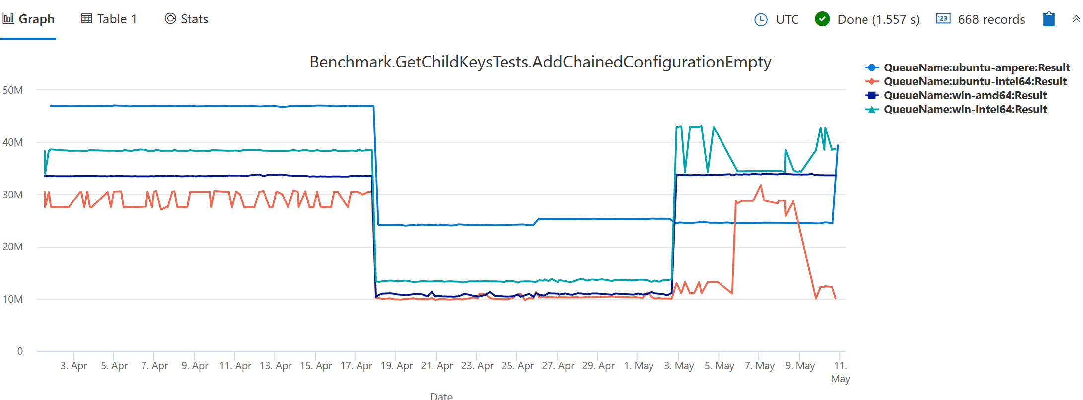Click the Table 1 grid icon

(x=87, y=18)
